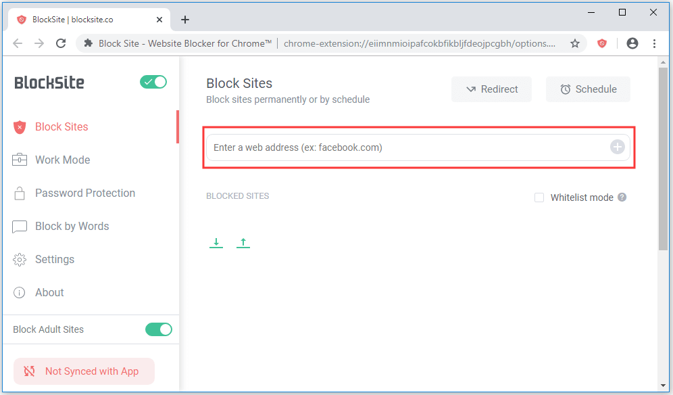Disable the Block Adult Sites toggle
Image resolution: width=673 pixels, height=395 pixels.
159,329
